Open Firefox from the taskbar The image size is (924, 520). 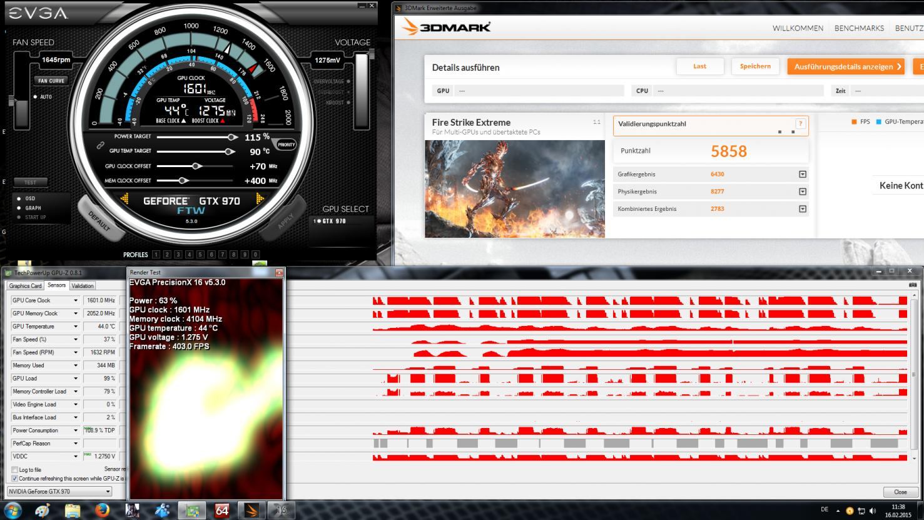click(103, 511)
